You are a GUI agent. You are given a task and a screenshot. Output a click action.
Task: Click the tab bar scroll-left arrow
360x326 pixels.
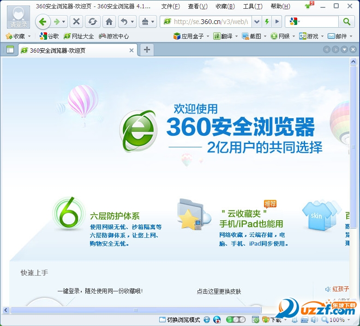point(326,49)
